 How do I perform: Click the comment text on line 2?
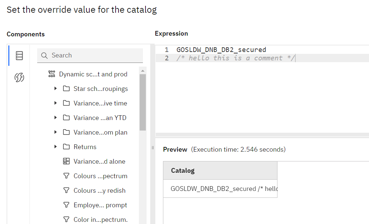[x=236, y=58]
